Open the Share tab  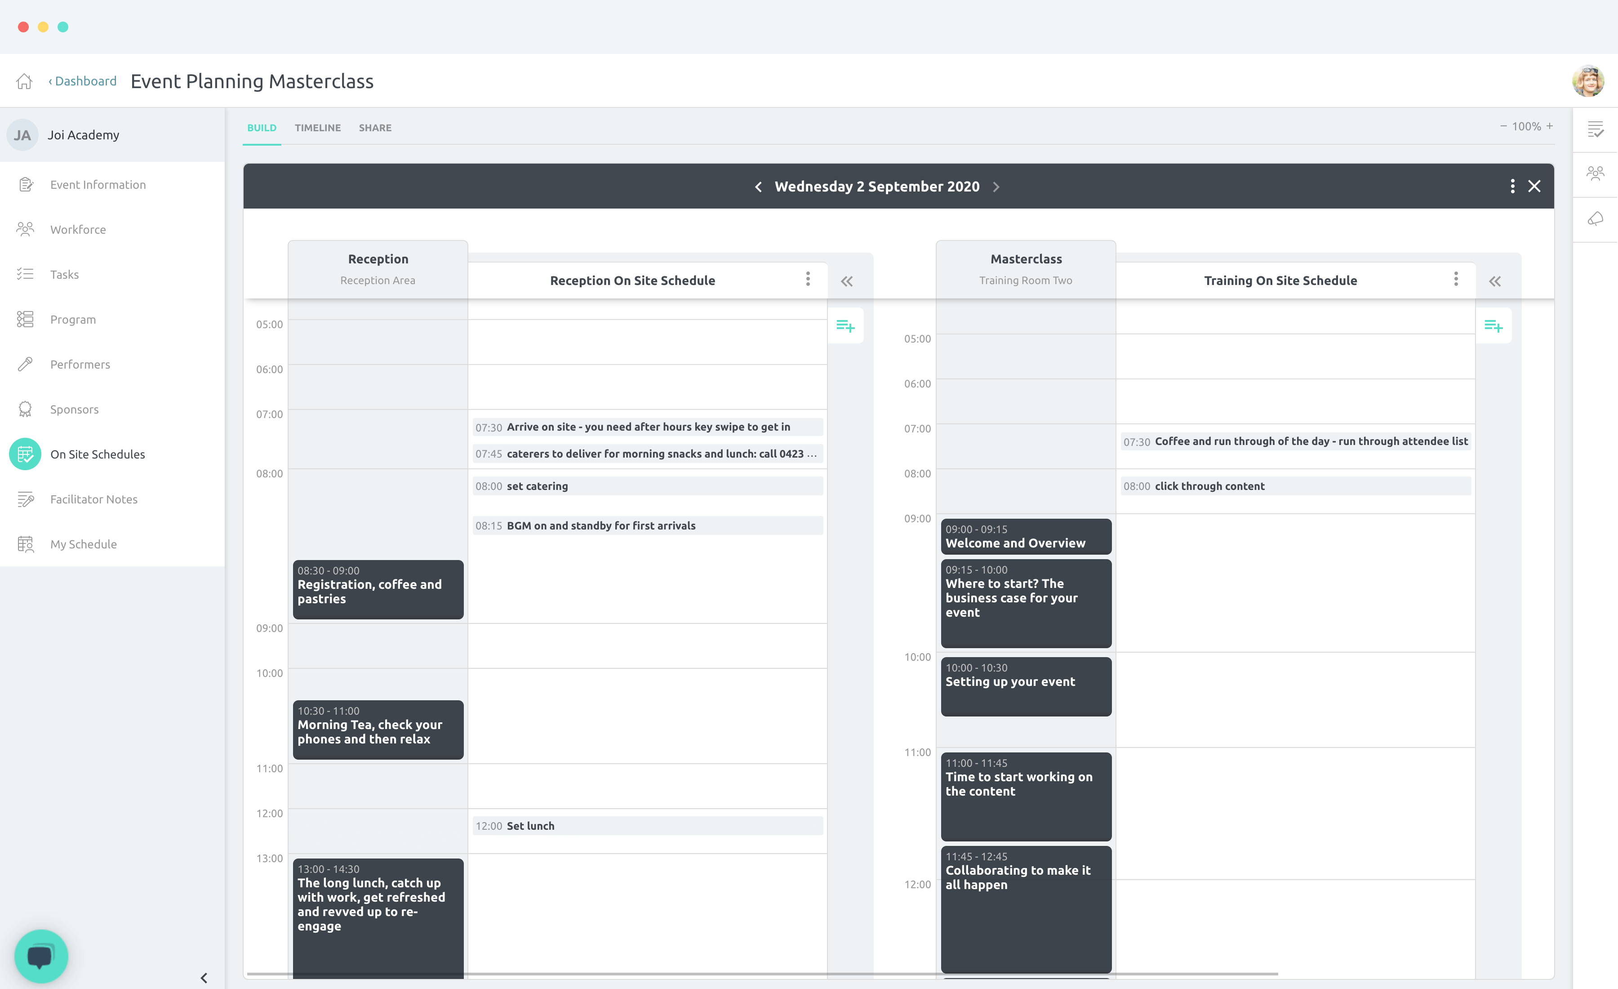point(373,127)
